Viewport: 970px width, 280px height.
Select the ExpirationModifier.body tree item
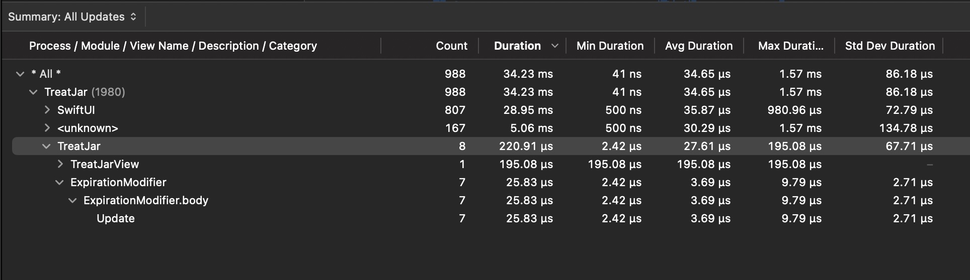pyautogui.click(x=146, y=200)
